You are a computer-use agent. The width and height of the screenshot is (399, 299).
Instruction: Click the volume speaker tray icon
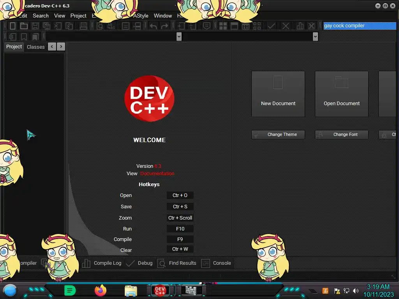356,290
